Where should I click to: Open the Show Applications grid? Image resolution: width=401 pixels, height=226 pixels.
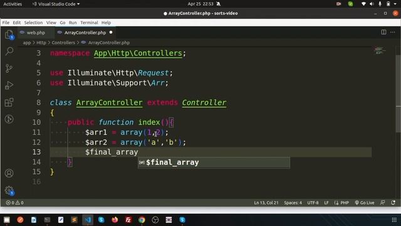394,220
